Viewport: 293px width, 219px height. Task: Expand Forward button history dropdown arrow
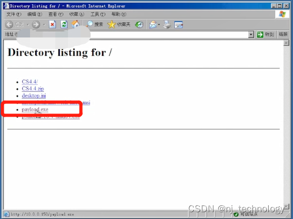point(44,24)
